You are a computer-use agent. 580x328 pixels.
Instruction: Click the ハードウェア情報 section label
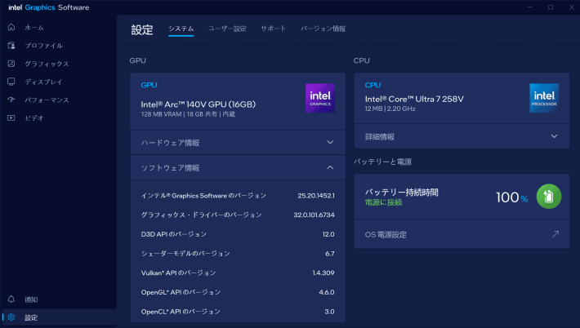170,143
